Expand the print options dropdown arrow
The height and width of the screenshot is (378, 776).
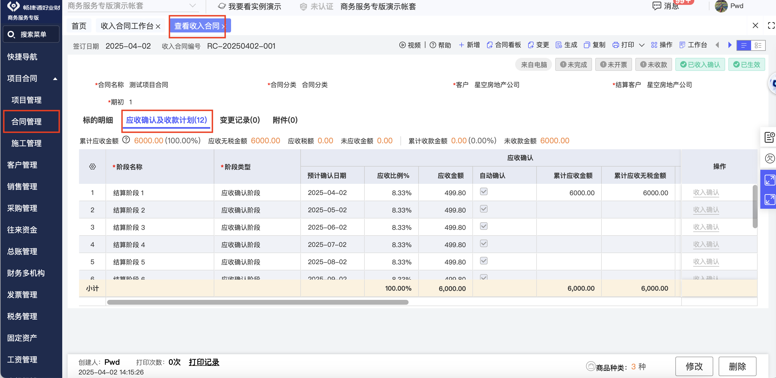(642, 45)
